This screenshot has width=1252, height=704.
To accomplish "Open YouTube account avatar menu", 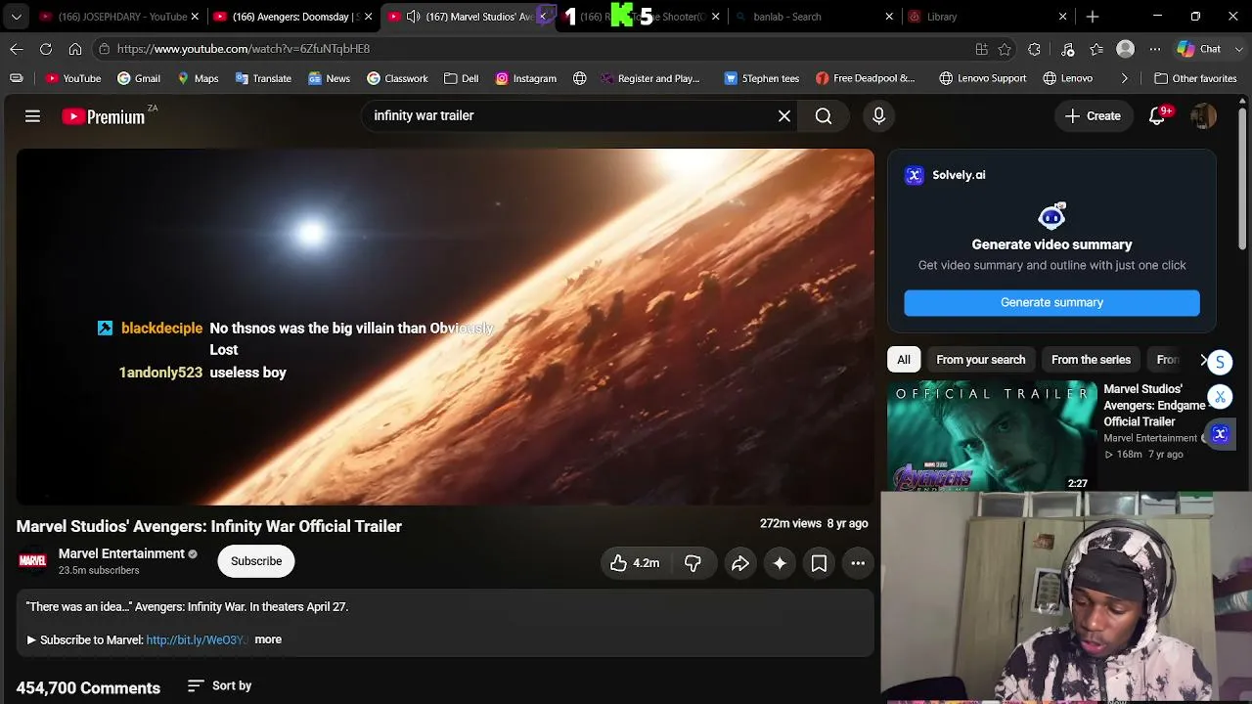I will pyautogui.click(x=1203, y=116).
